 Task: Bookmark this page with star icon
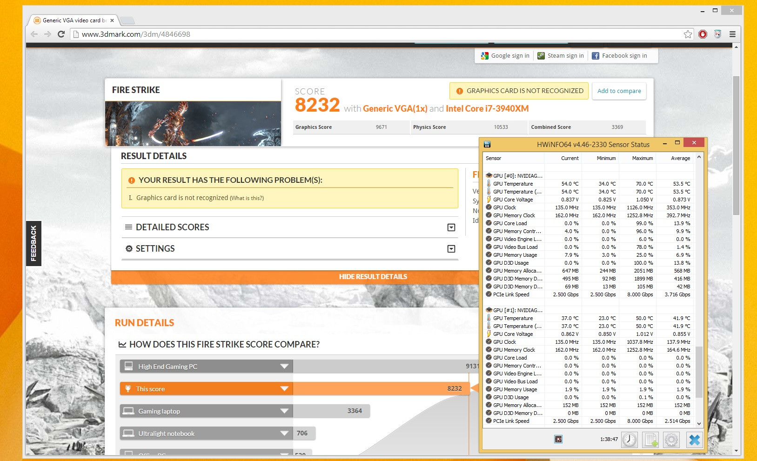[x=688, y=34]
